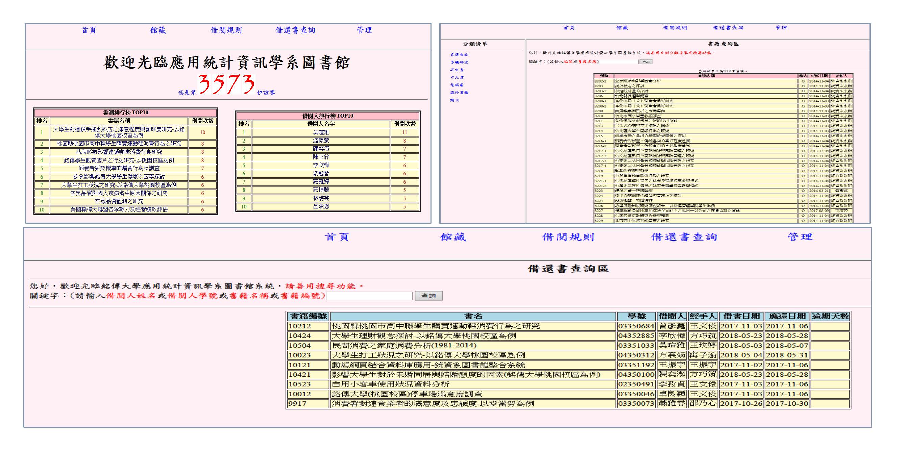Select 專題研究 in the 分類清單 sidebar
Viewport: 909px width, 450px height.
tap(459, 62)
